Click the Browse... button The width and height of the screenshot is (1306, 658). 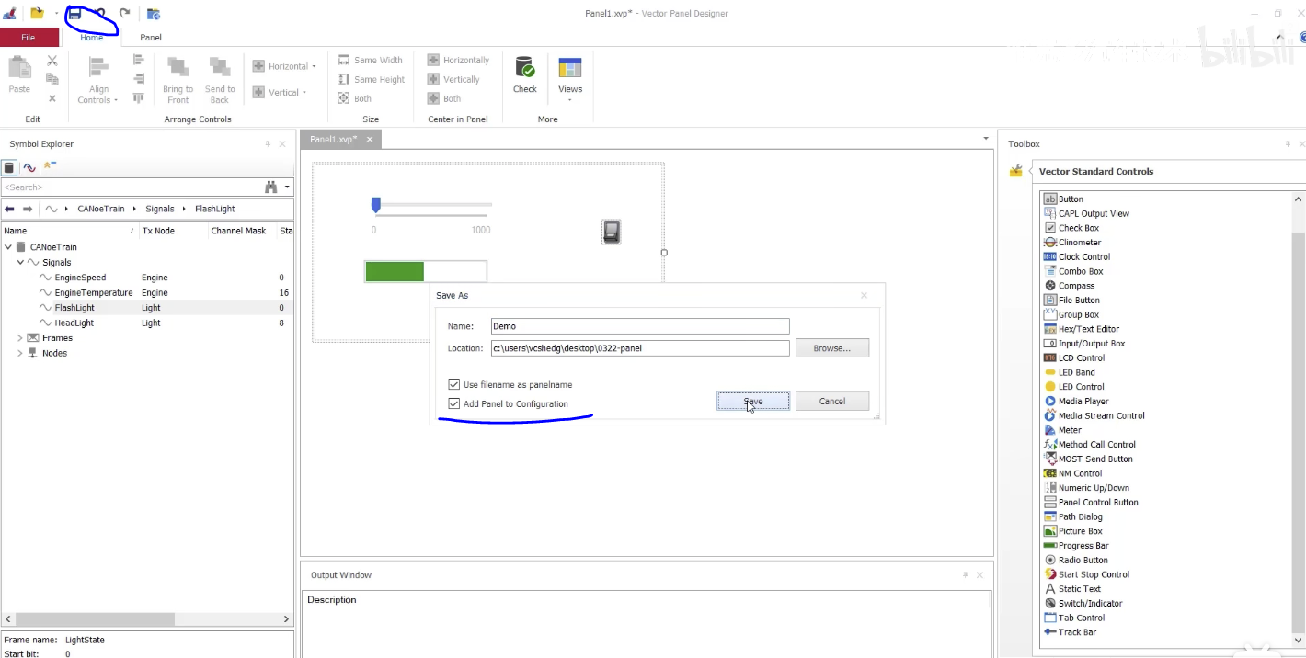(832, 348)
